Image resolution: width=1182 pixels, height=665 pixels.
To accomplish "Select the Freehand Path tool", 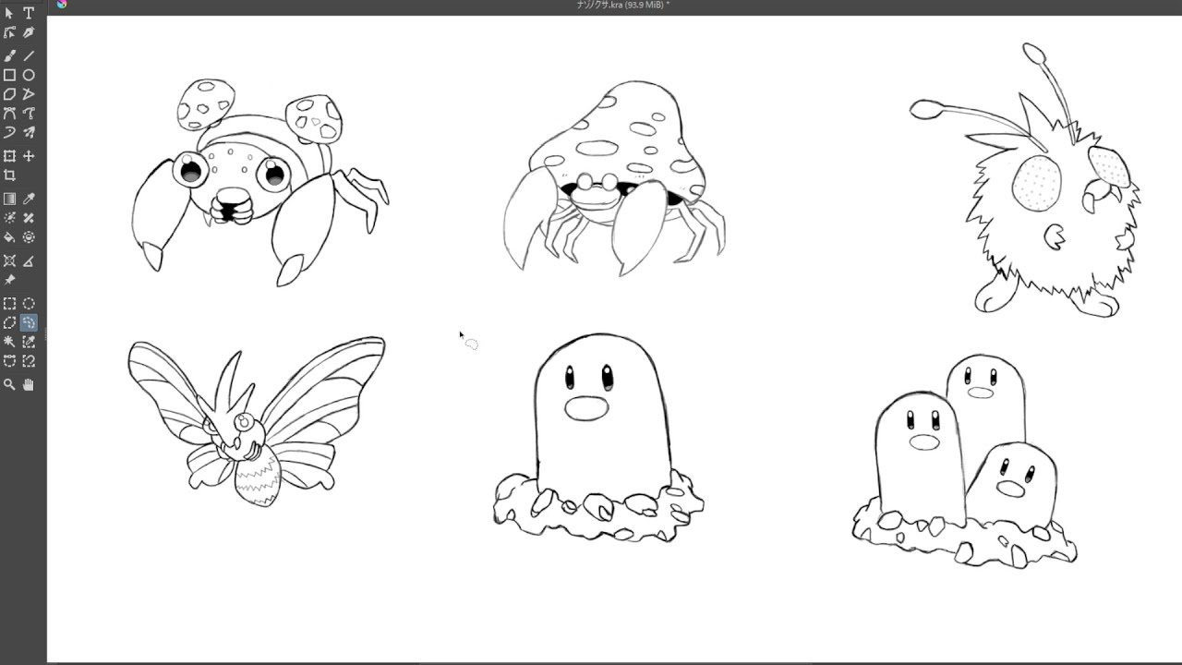I will 29,114.
